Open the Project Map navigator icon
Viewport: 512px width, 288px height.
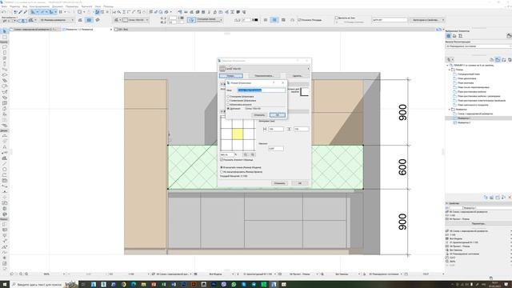click(492, 60)
